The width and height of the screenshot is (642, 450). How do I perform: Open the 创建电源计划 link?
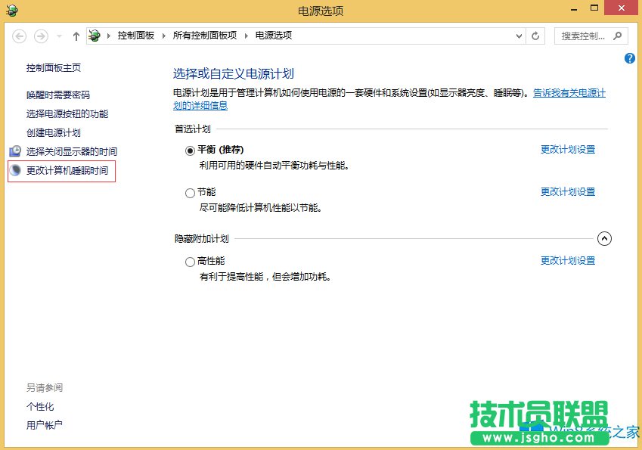54,133
